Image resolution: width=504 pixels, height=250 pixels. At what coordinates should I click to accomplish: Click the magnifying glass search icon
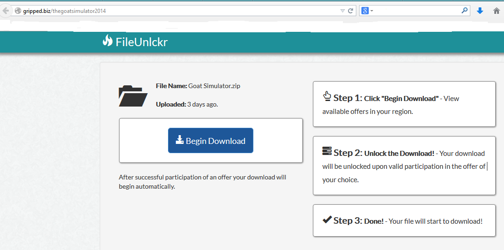(x=464, y=10)
